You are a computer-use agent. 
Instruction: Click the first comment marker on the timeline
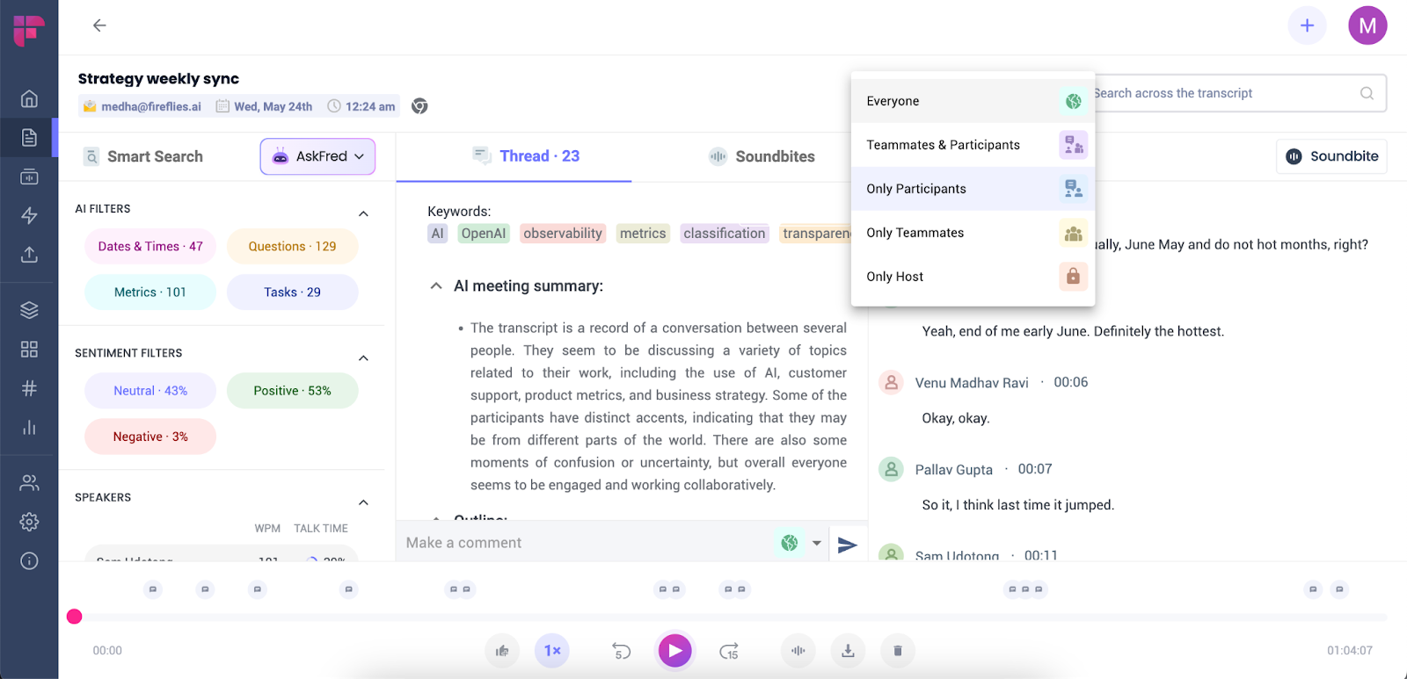153,589
